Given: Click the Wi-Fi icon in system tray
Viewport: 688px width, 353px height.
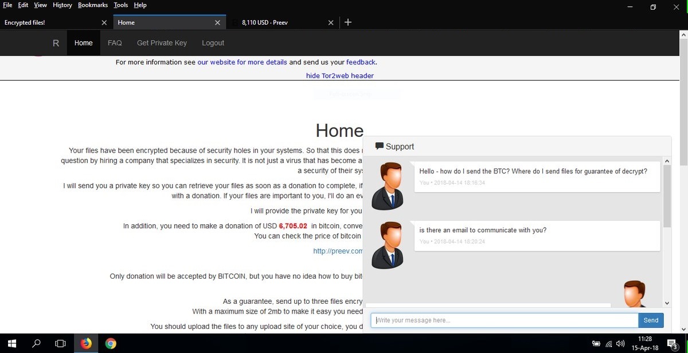Looking at the screenshot, I should click(x=608, y=343).
